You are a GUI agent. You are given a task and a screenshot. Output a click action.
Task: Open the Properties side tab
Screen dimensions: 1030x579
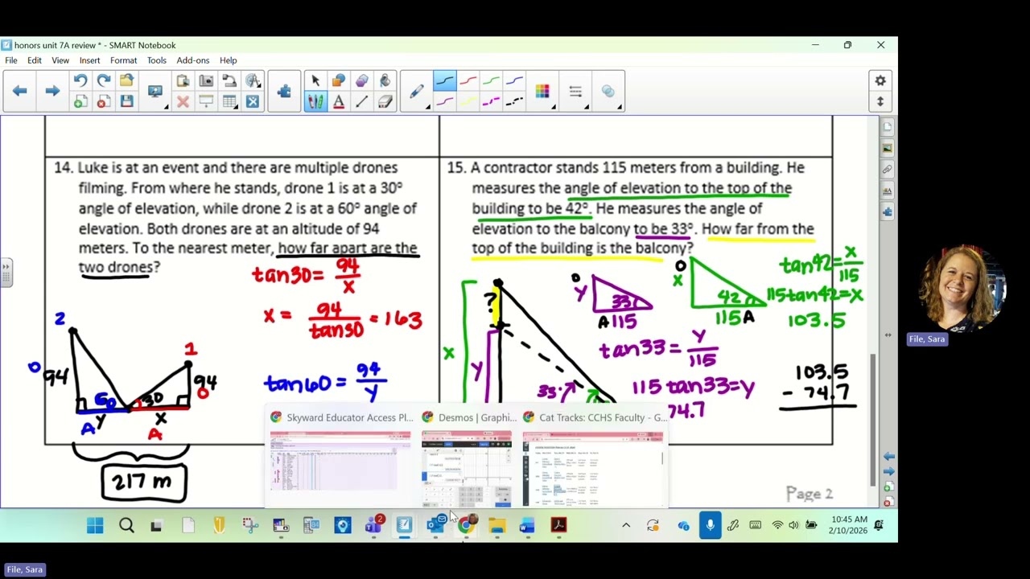pos(888,191)
